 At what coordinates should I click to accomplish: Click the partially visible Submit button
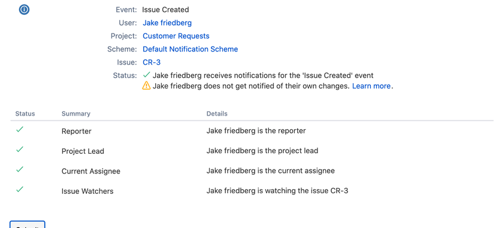tap(27, 224)
